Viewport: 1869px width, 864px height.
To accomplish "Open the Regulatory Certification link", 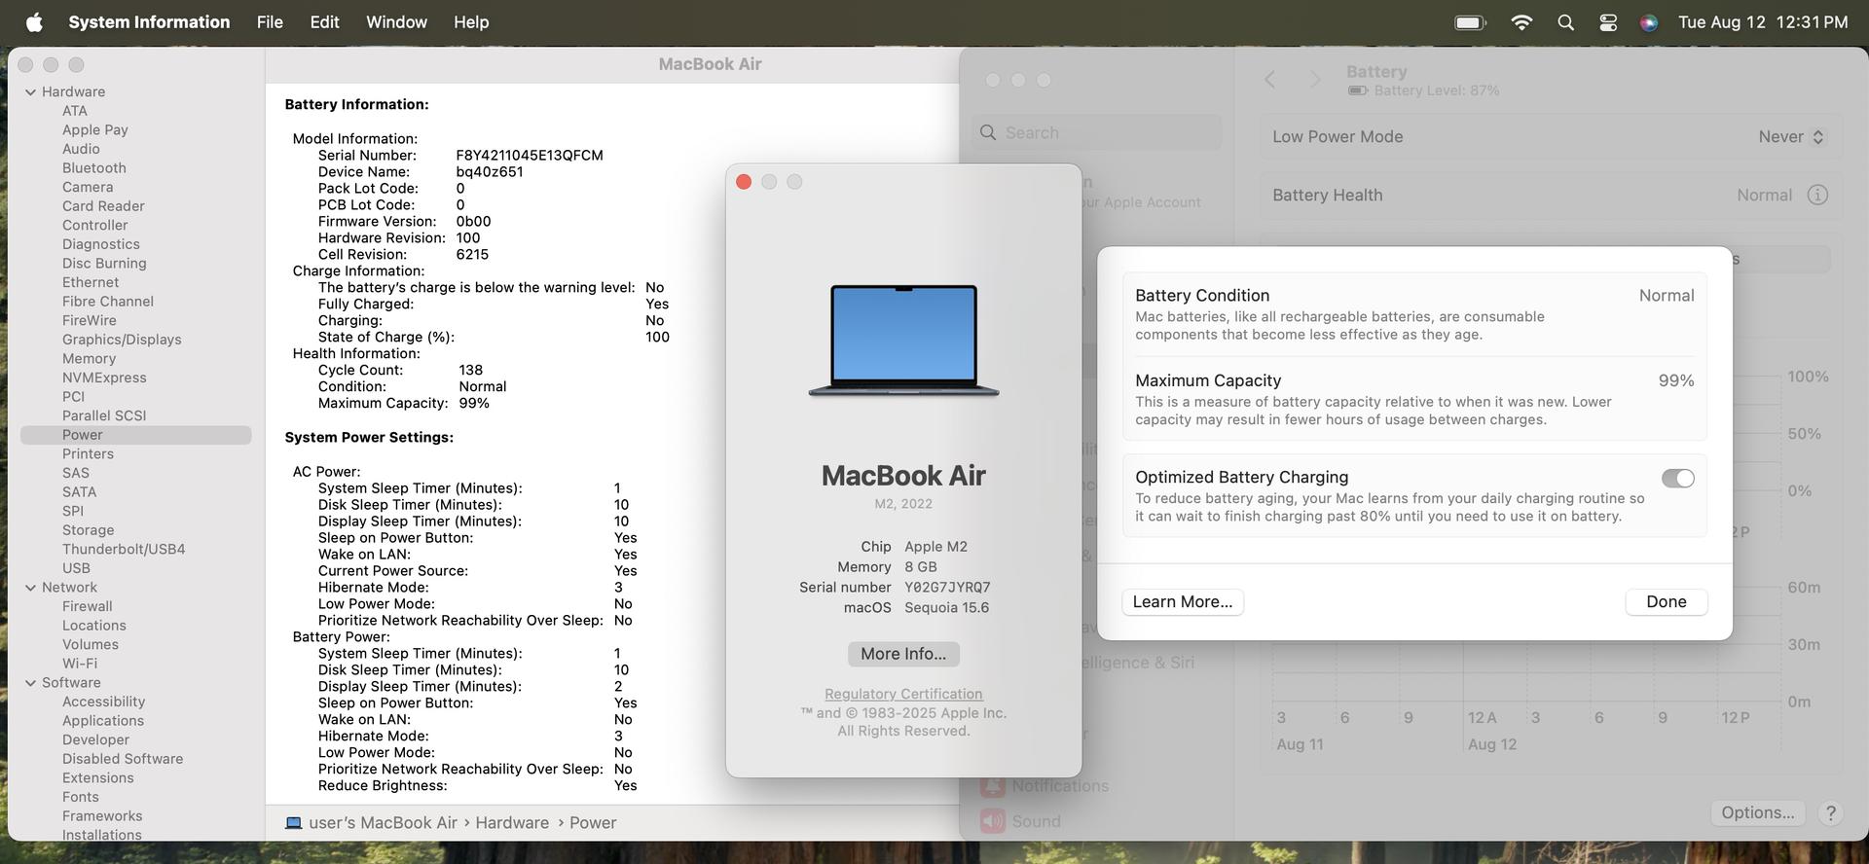I will coord(903,694).
